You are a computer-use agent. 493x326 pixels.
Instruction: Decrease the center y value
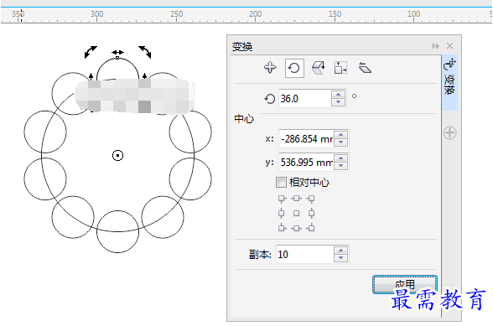[341, 166]
